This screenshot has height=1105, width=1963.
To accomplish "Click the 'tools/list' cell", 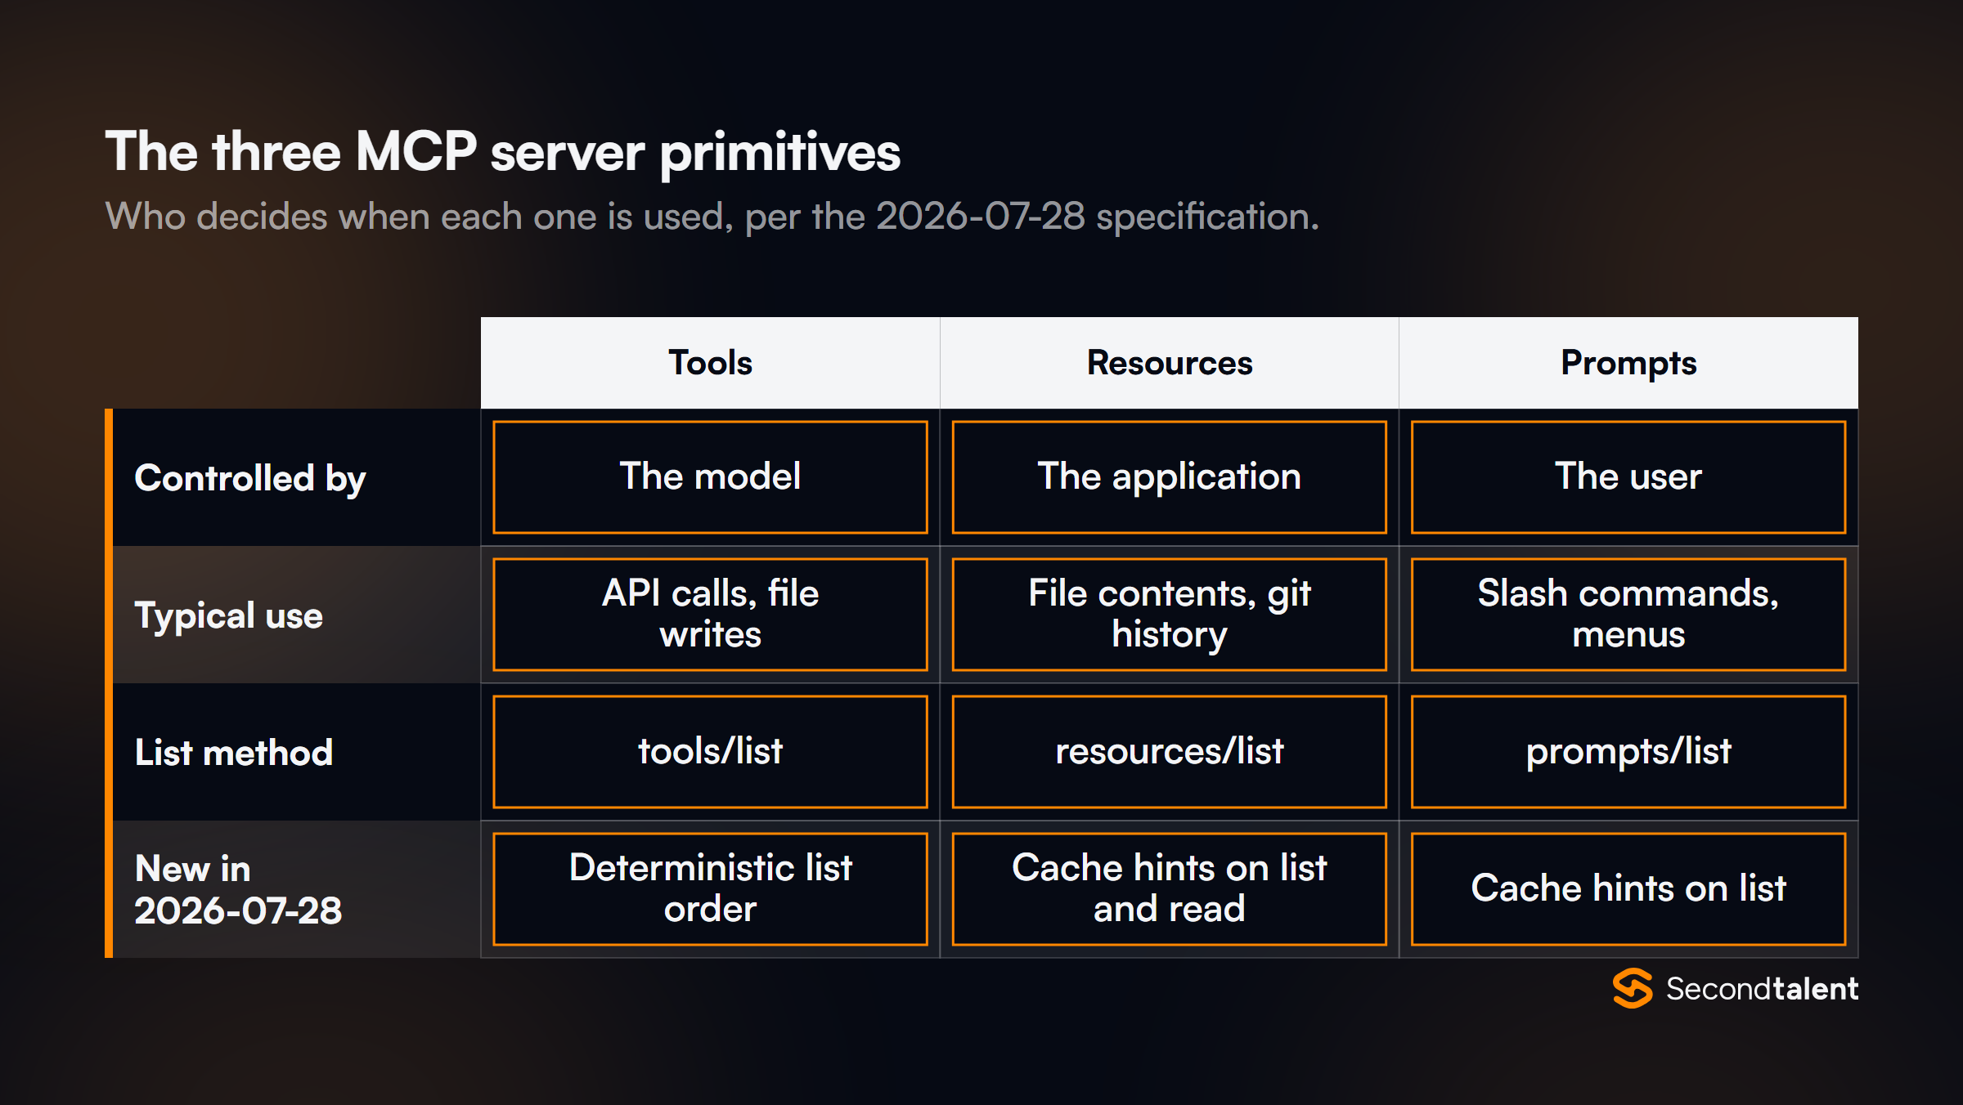I will tap(710, 752).
